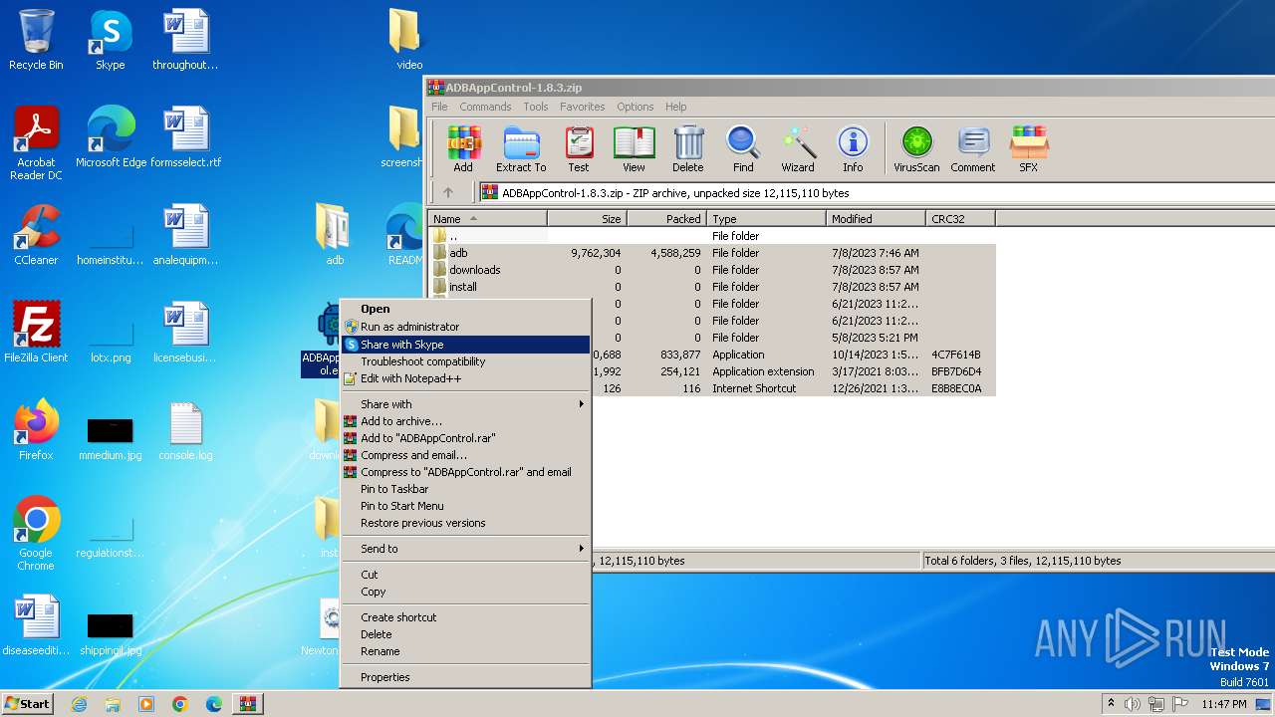Sort by the Name column header

(x=488, y=219)
